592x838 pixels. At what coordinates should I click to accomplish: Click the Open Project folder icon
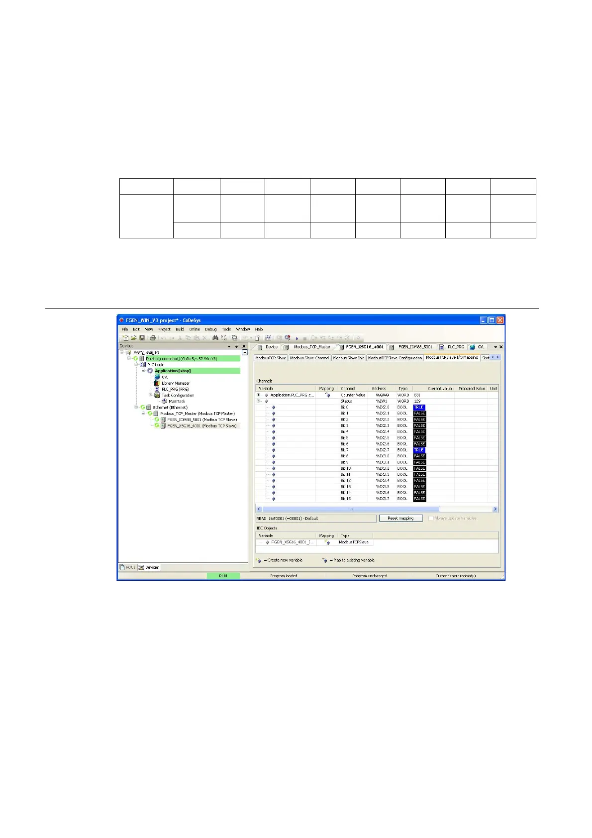point(133,338)
